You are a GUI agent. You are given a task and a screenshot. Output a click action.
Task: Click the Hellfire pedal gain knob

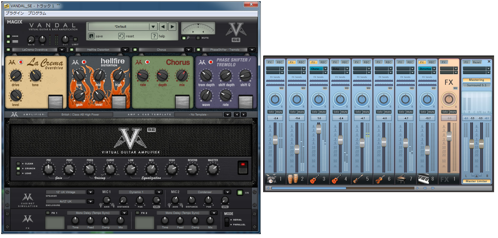point(79,96)
